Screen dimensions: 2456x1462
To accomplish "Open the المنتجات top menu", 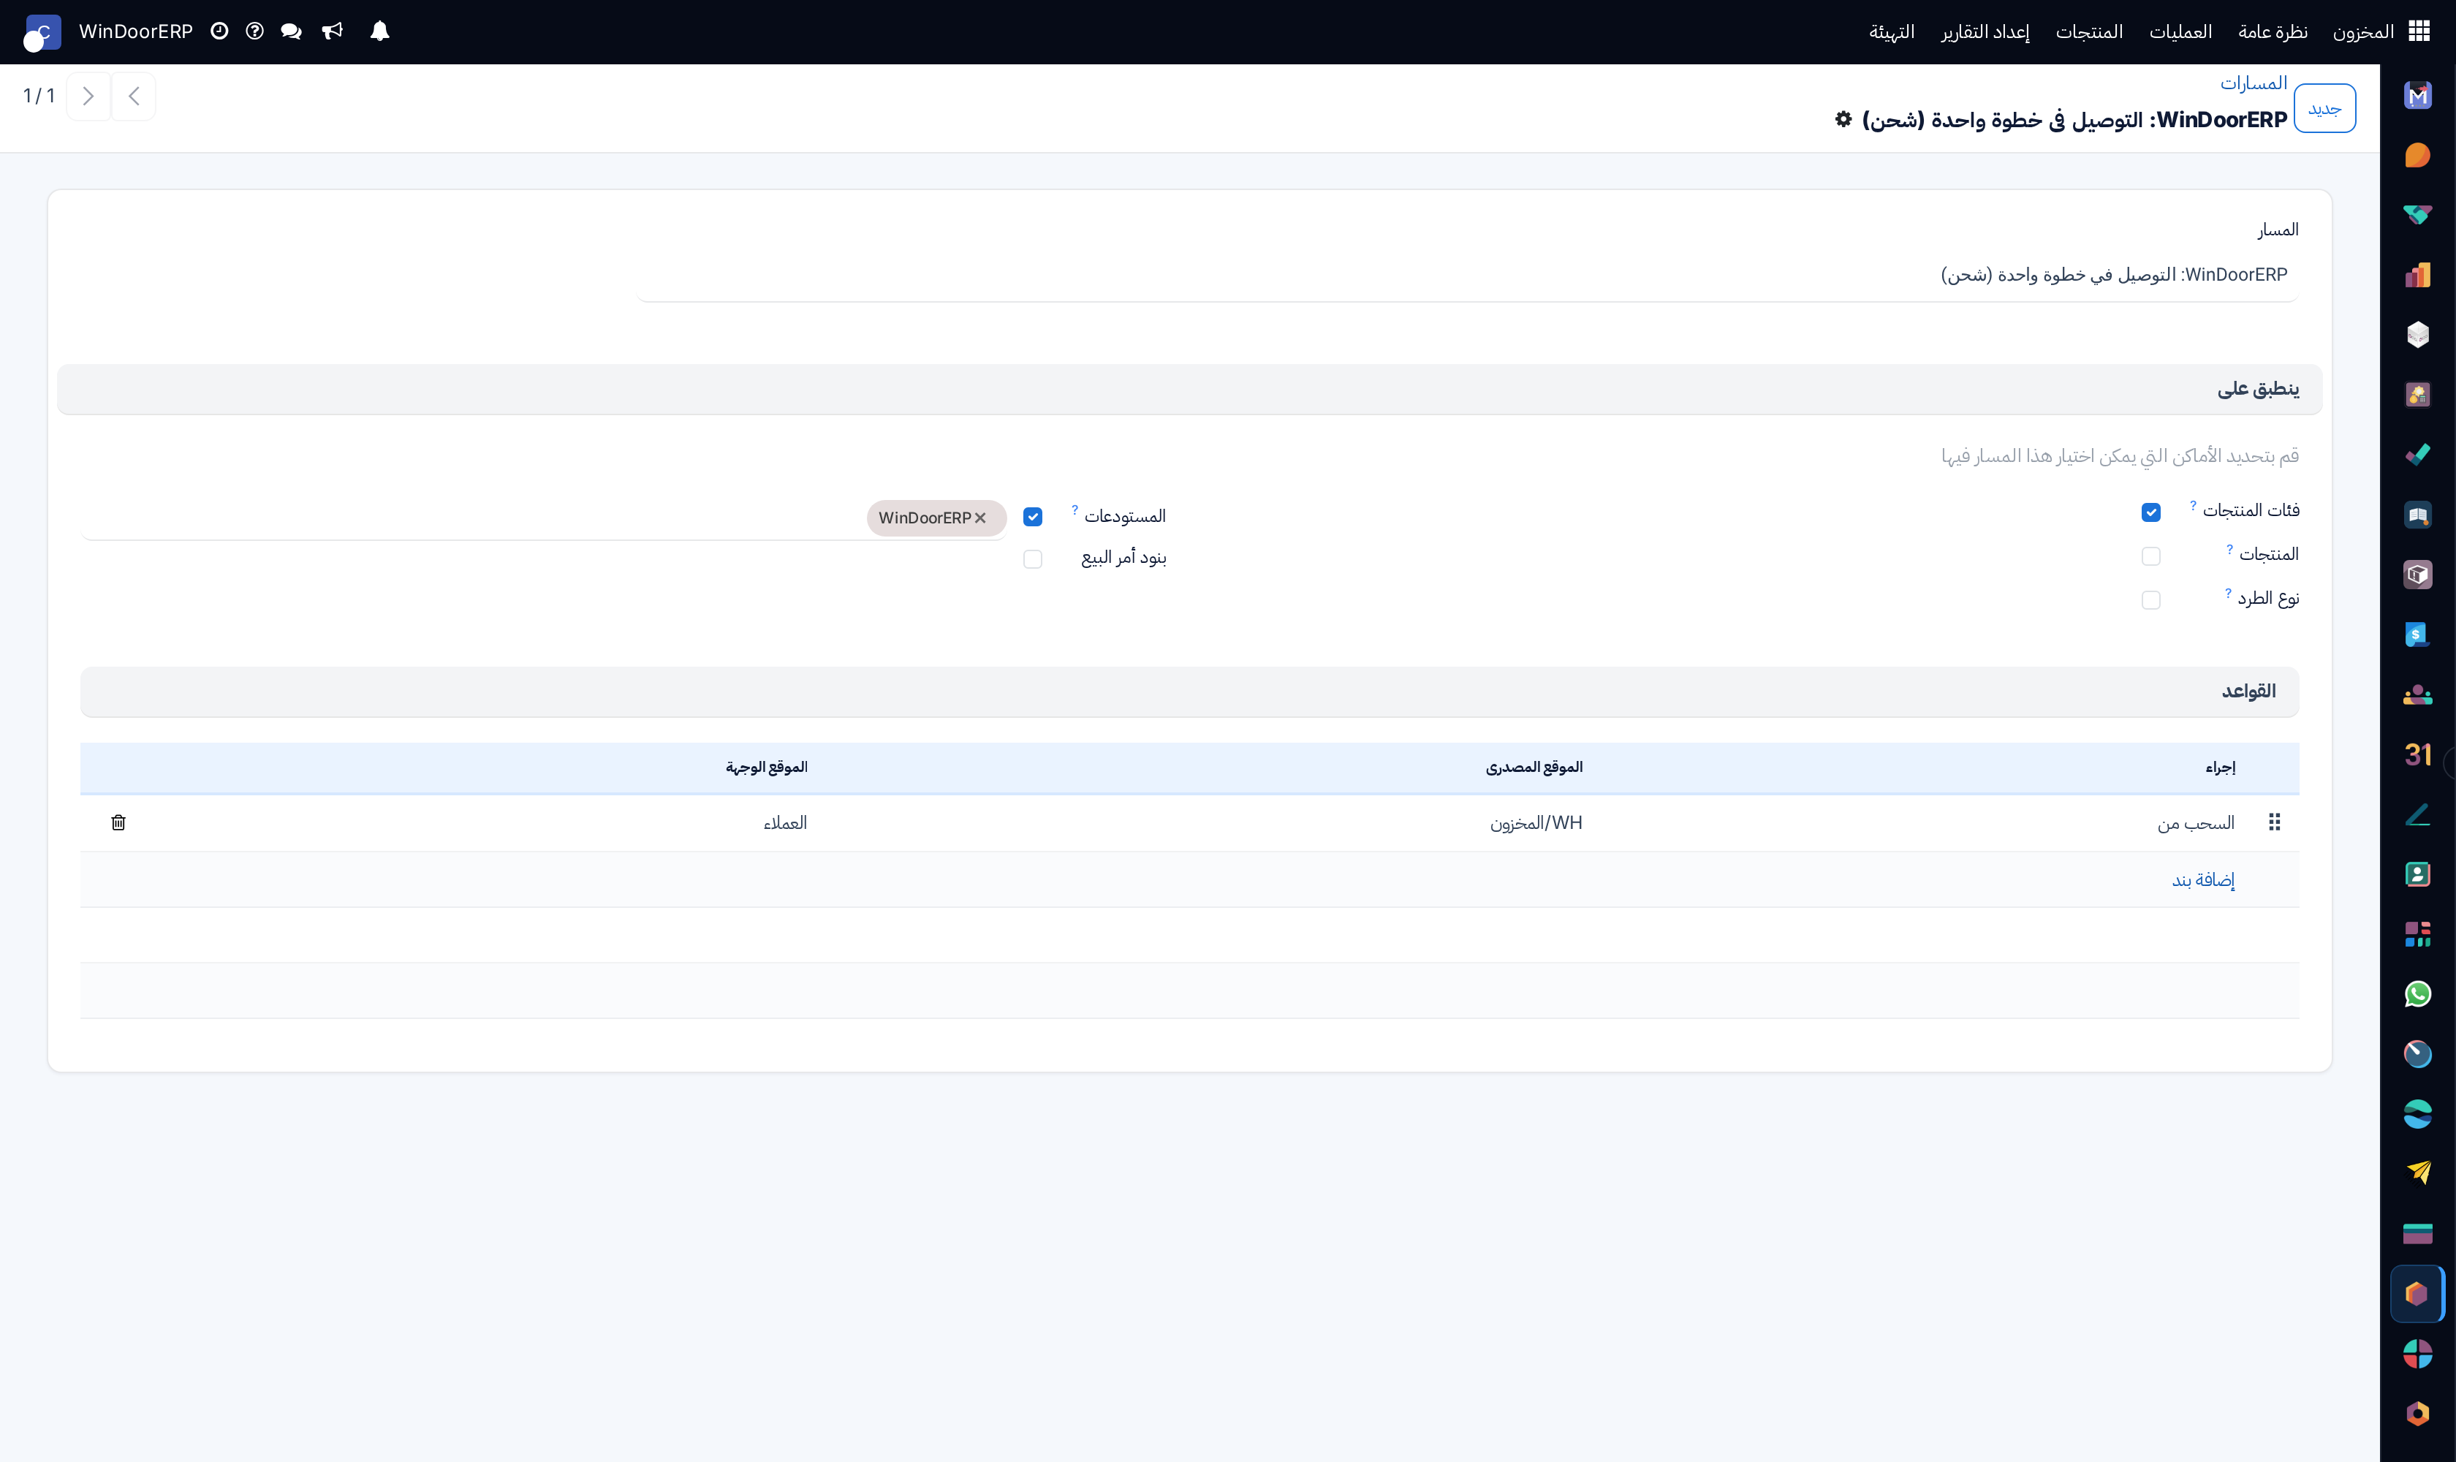I will pyautogui.click(x=2088, y=31).
